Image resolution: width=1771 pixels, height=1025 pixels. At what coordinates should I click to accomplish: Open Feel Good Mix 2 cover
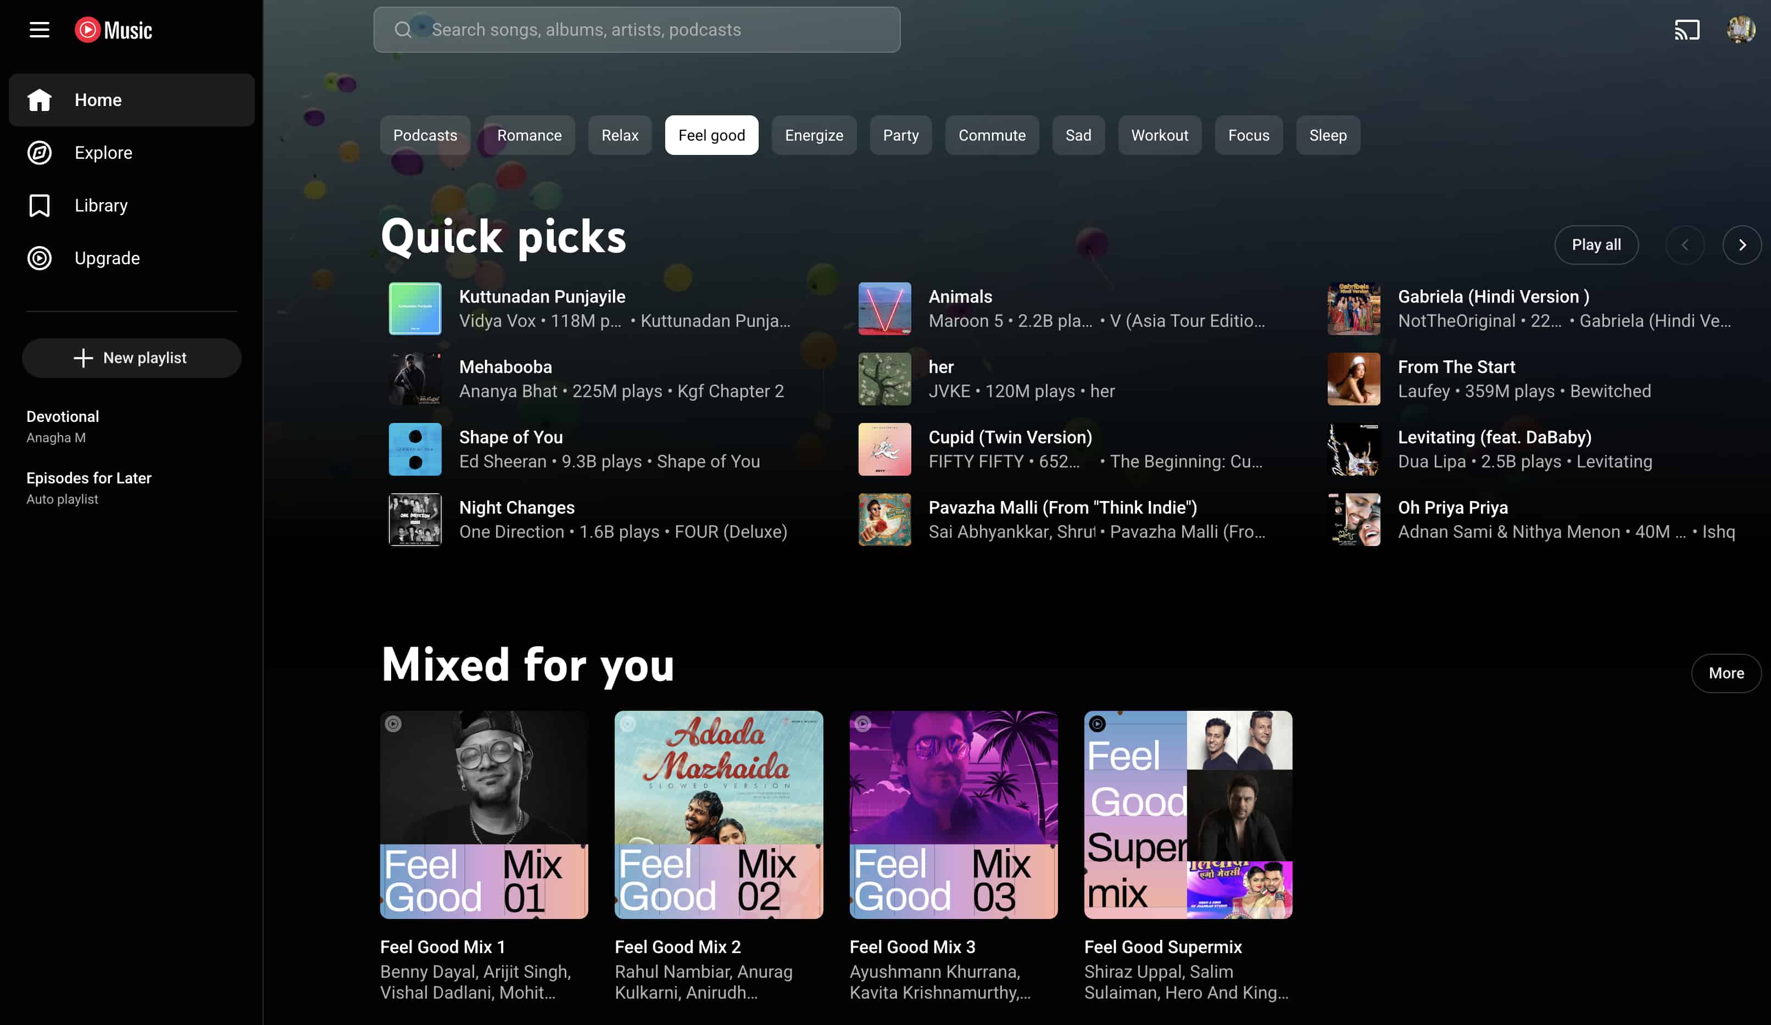pos(719,814)
